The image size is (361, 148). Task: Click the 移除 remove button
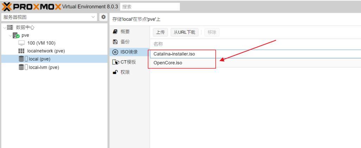tap(212, 32)
